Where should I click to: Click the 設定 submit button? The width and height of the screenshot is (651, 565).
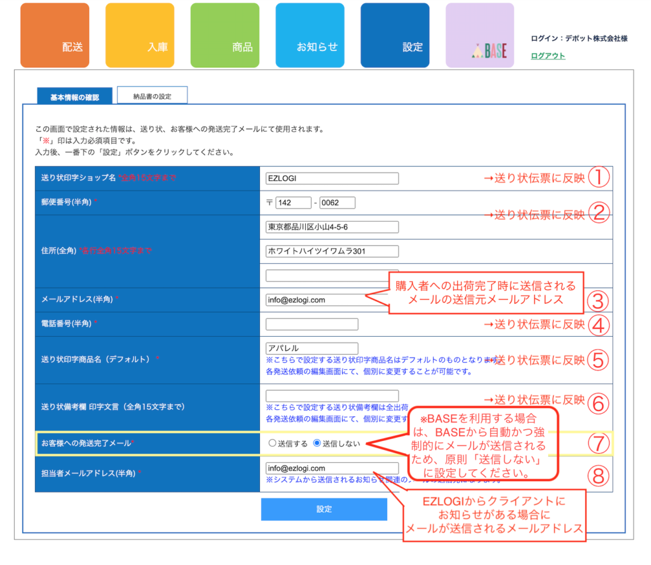pyautogui.click(x=324, y=509)
